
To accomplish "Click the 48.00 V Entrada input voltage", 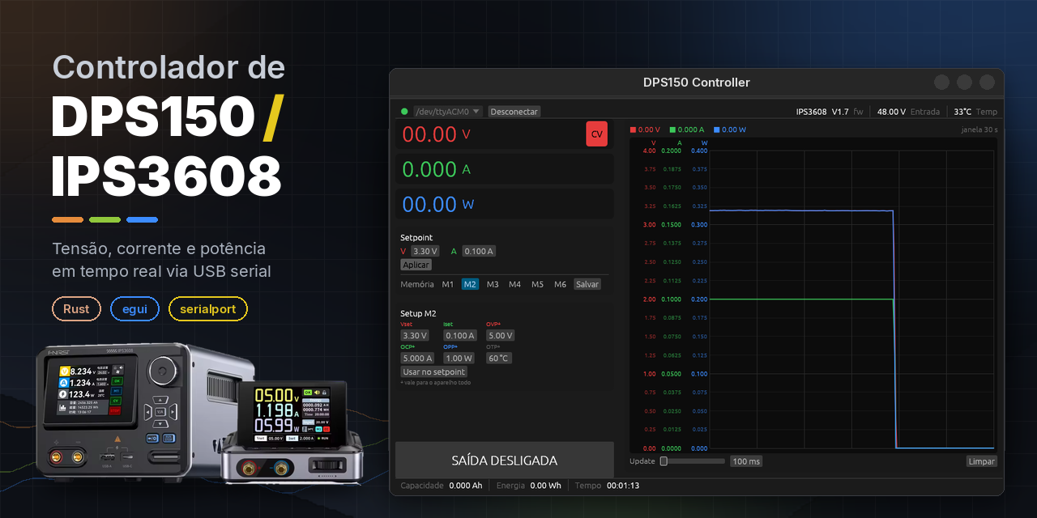I will pyautogui.click(x=908, y=112).
